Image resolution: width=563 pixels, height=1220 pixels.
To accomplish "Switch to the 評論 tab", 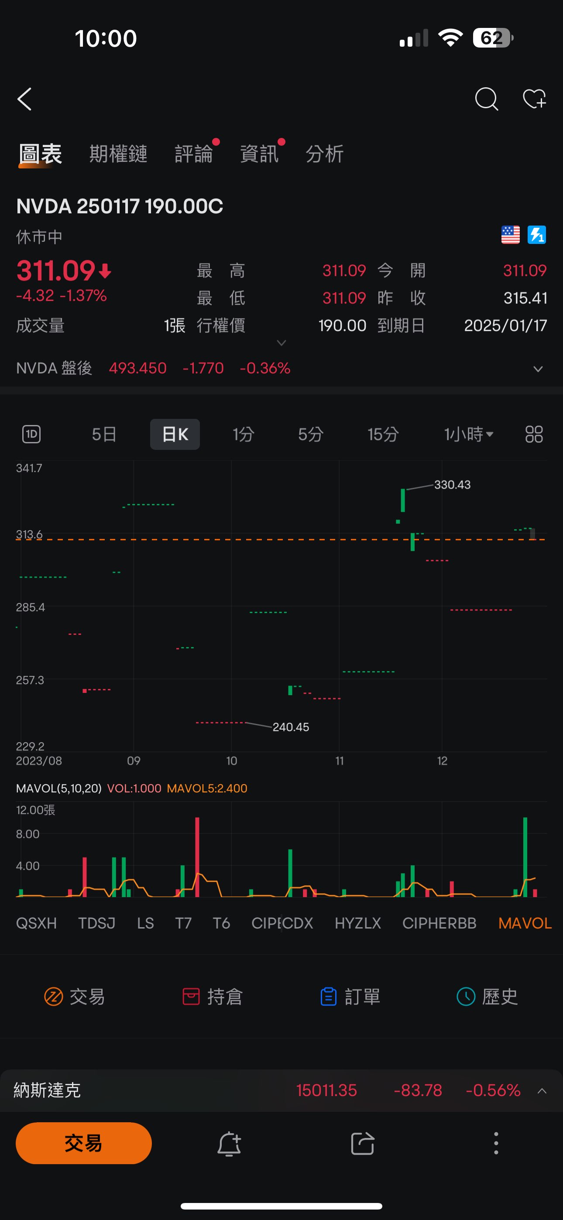I will [194, 154].
